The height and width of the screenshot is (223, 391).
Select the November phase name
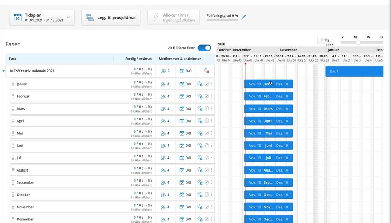point(25,207)
